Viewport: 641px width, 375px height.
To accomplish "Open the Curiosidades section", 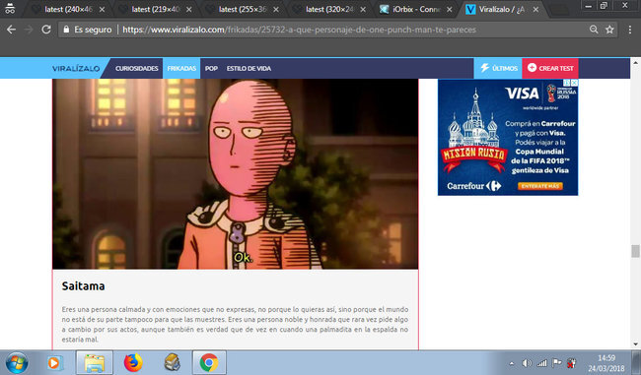I will (136, 69).
